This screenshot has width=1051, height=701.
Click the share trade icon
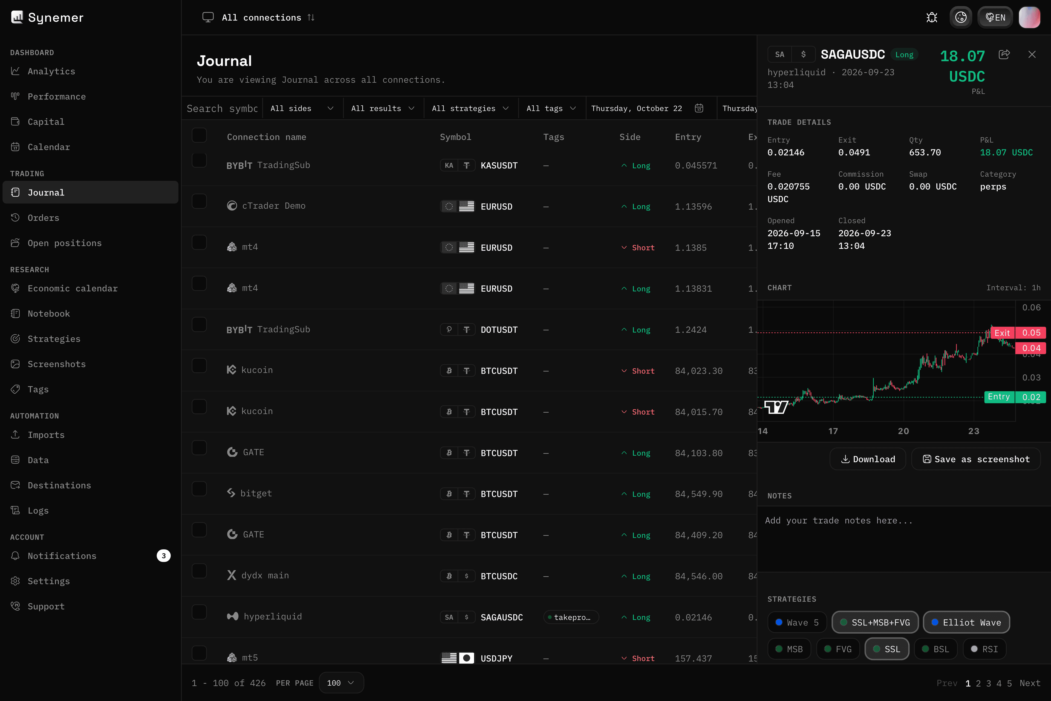click(x=1004, y=54)
